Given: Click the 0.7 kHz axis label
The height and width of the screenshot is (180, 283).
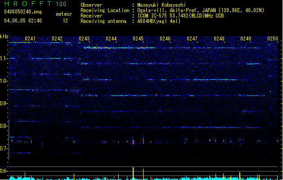Looking at the screenshot, I should pyautogui.click(x=4, y=148).
